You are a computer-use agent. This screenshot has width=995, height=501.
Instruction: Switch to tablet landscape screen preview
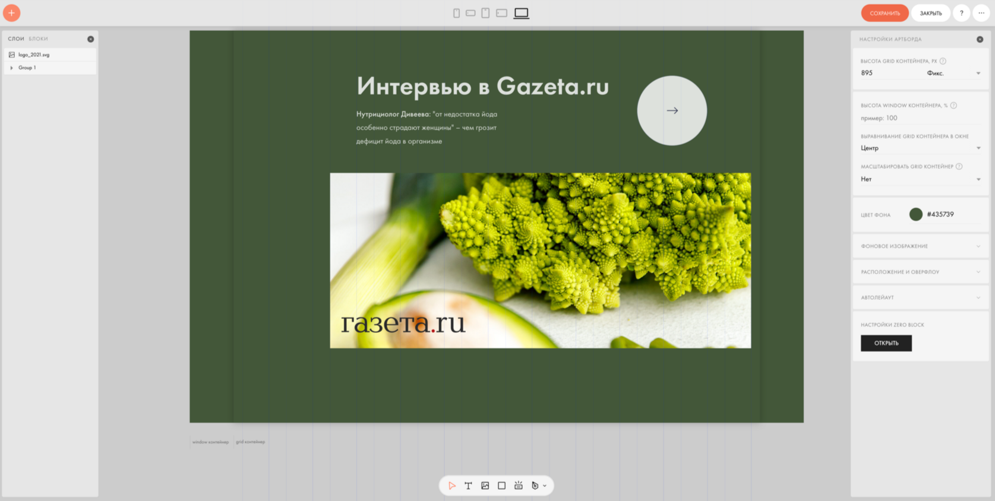click(x=501, y=13)
